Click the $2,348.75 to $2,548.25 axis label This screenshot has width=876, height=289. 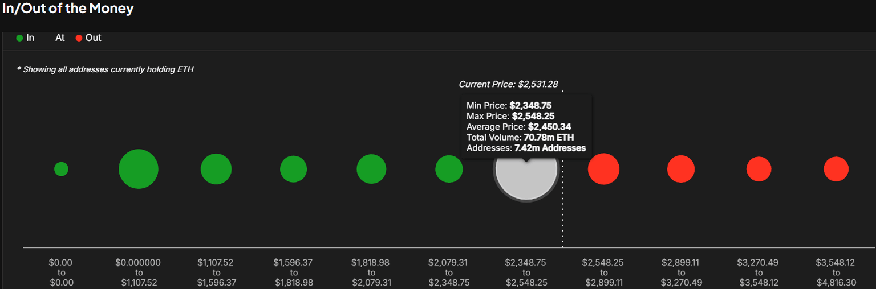[525, 273]
